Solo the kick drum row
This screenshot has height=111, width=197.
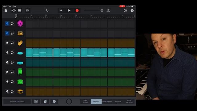pyautogui.click(x=12, y=23)
